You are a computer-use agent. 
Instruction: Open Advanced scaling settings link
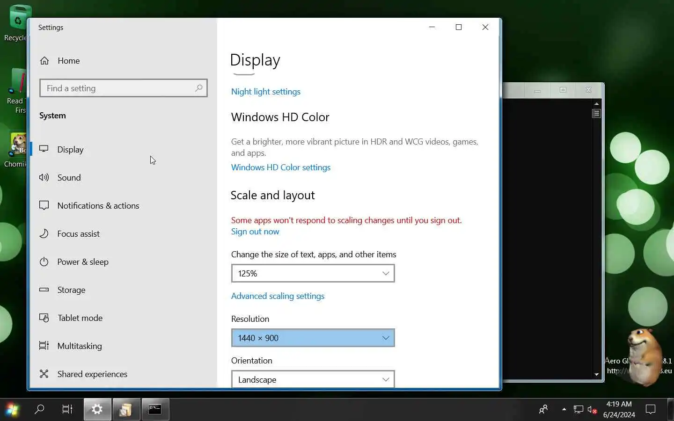[278, 296]
